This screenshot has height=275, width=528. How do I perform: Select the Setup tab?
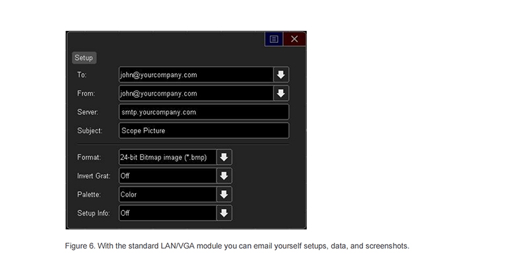point(84,57)
